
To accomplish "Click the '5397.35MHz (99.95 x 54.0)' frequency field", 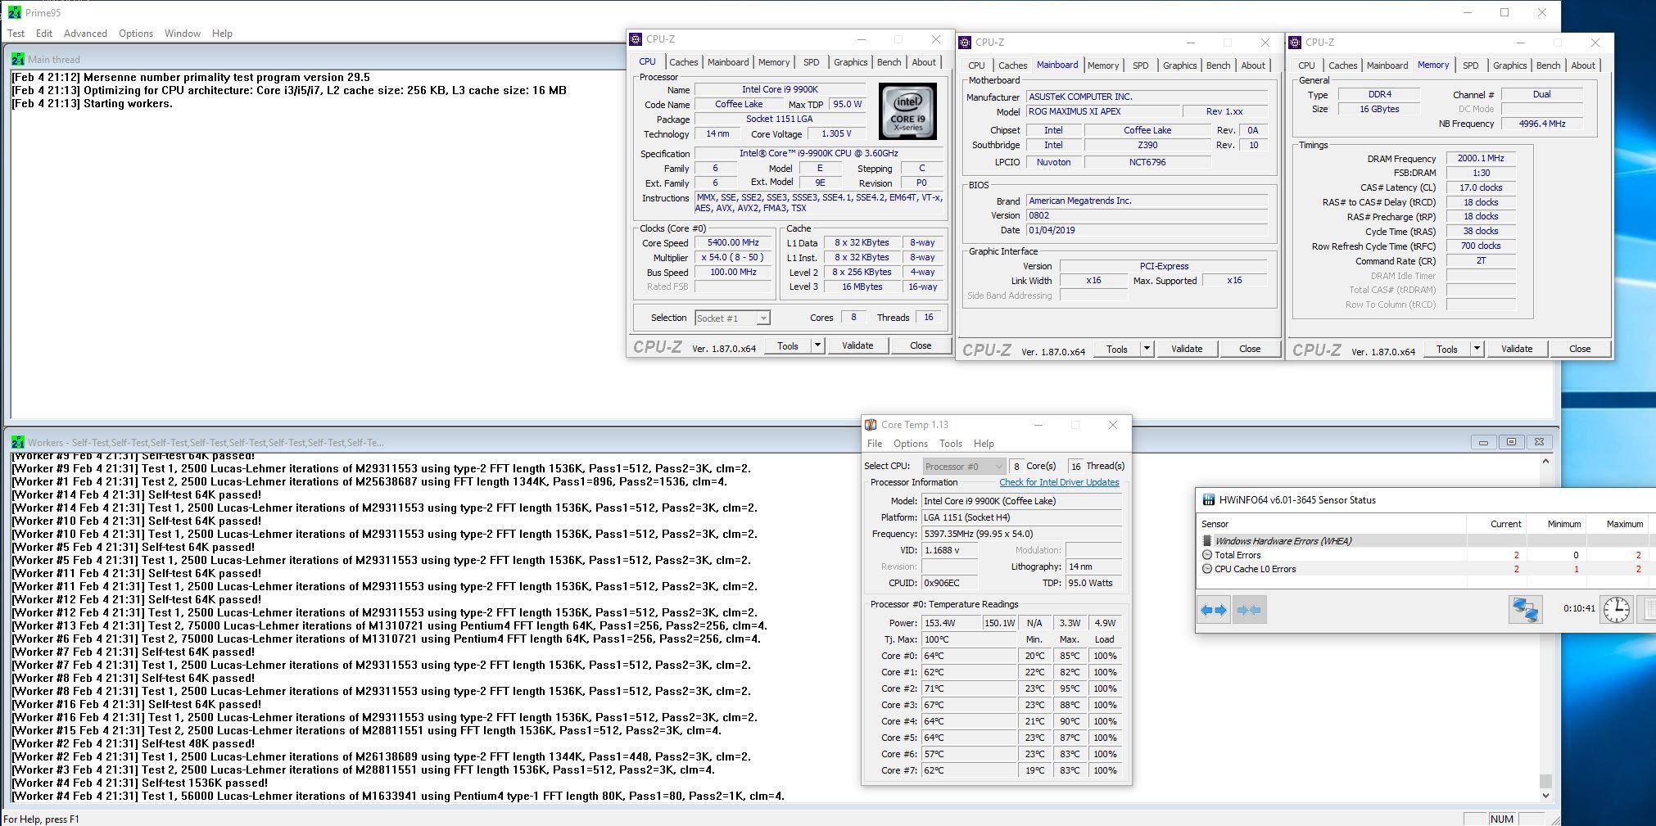I will point(1021,534).
